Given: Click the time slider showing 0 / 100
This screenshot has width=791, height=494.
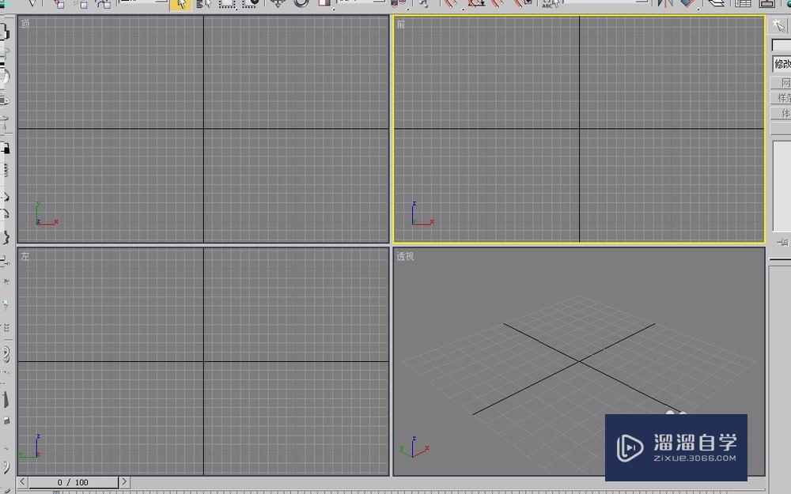Looking at the screenshot, I should tap(73, 482).
